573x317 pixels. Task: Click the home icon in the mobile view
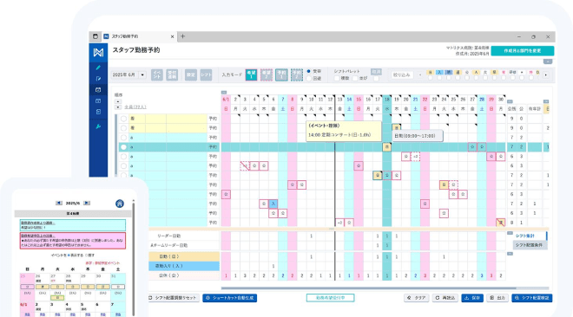[120, 204]
